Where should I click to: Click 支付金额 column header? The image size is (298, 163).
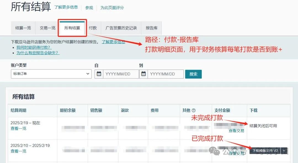pyautogui.click(x=222, y=110)
